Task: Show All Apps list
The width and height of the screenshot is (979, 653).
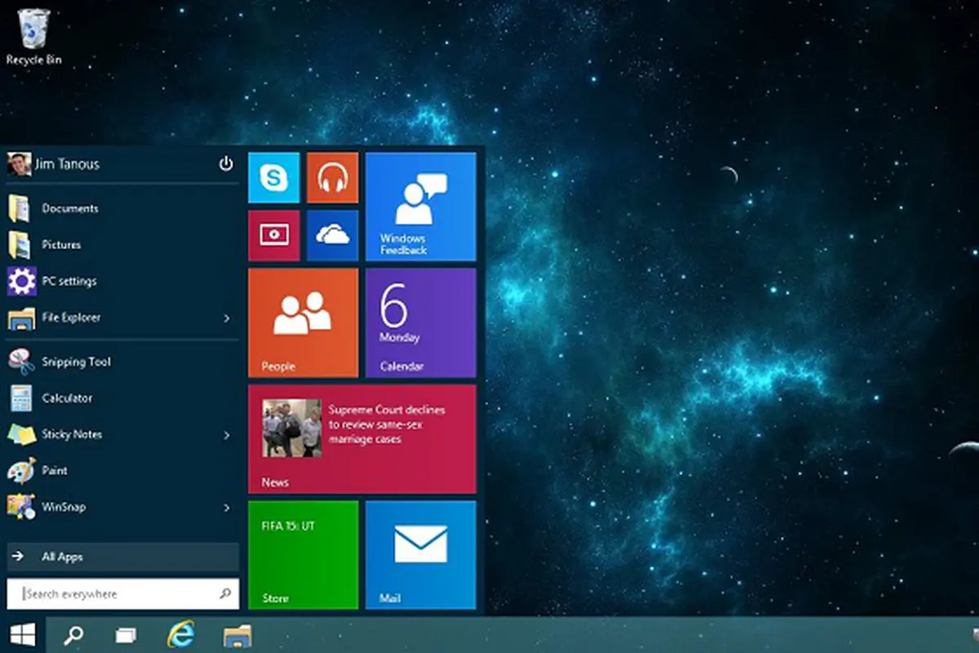Action: click(x=122, y=557)
